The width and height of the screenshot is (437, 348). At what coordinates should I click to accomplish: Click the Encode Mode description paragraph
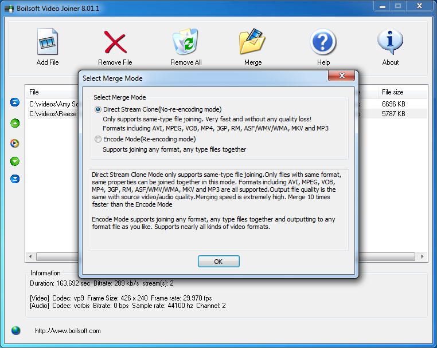point(213,223)
